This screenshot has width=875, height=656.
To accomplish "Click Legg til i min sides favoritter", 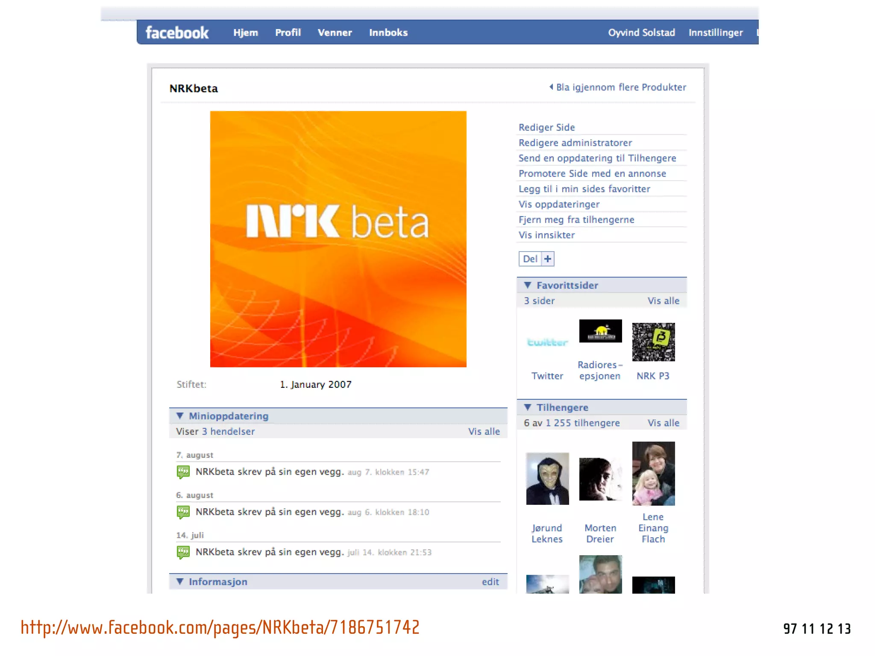I will click(x=584, y=189).
